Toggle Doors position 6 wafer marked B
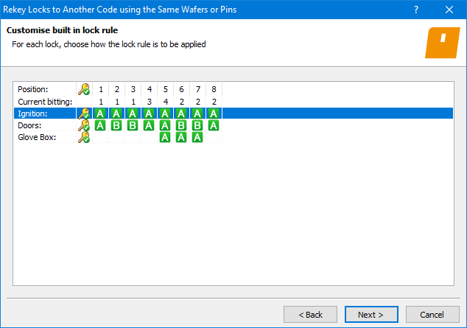The height and width of the screenshot is (328, 467). 181,125
